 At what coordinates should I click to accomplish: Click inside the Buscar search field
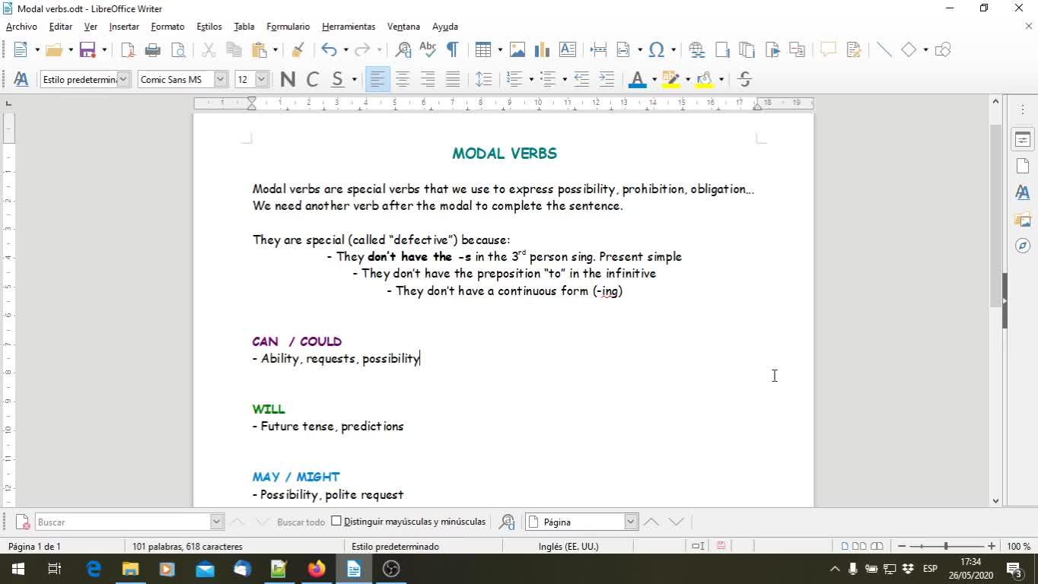tap(122, 522)
